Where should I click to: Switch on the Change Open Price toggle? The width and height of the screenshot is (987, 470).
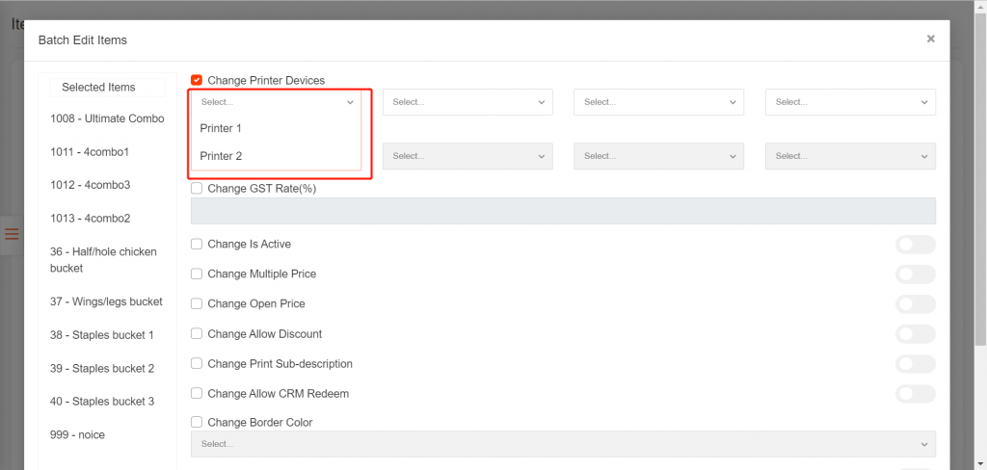[x=915, y=304]
